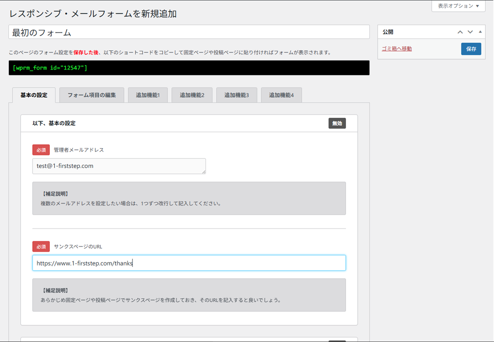494x342 pixels.
Task: Open the 追加機能4 tab
Action: click(x=281, y=95)
